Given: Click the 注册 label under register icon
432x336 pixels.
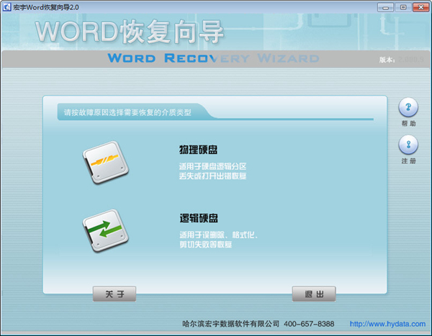Looking at the screenshot, I should click(x=408, y=161).
